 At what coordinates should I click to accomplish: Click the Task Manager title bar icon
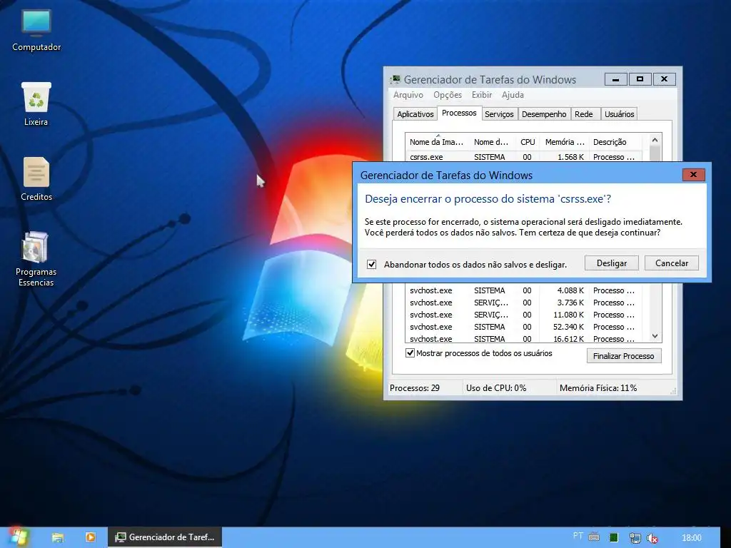tap(395, 80)
